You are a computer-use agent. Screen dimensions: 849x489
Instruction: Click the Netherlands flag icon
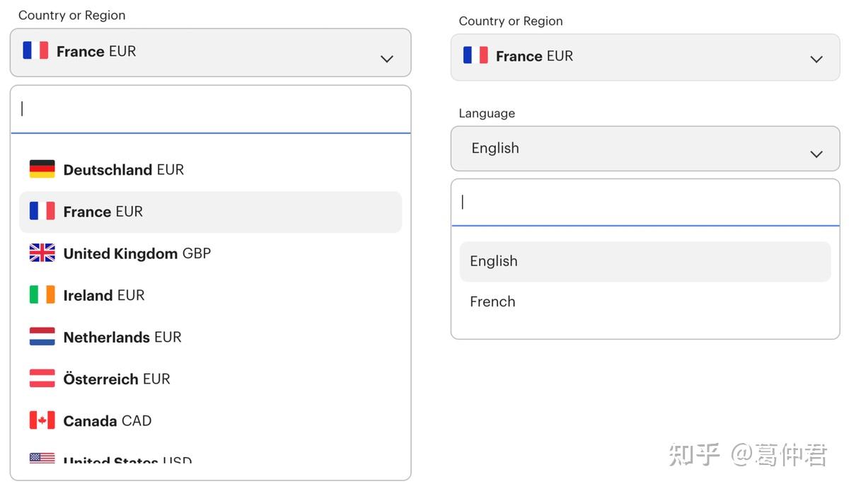tap(42, 336)
